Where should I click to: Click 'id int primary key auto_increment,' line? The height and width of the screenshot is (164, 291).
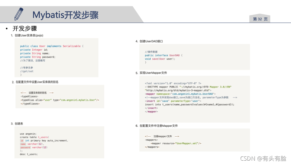(44, 141)
